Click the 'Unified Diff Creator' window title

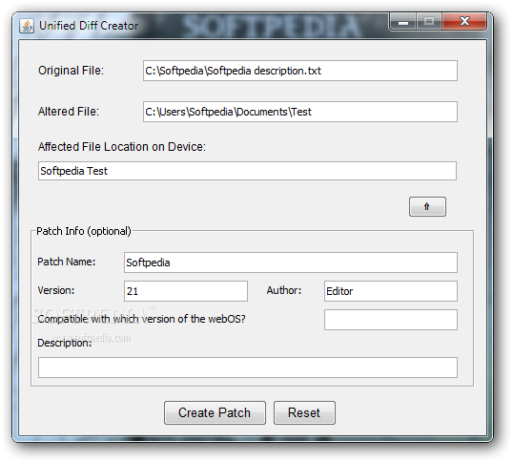89,26
